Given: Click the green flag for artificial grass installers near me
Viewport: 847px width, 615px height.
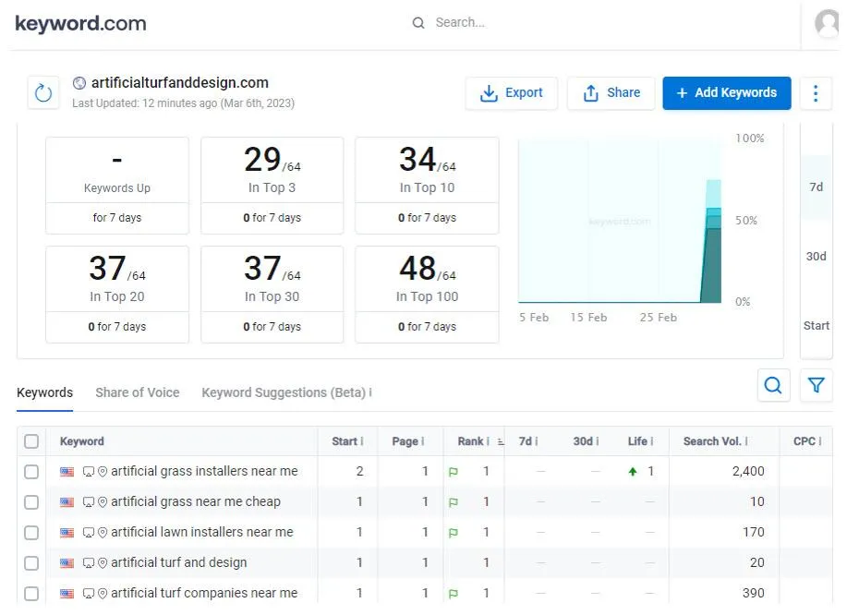Looking at the screenshot, I should pos(454,472).
